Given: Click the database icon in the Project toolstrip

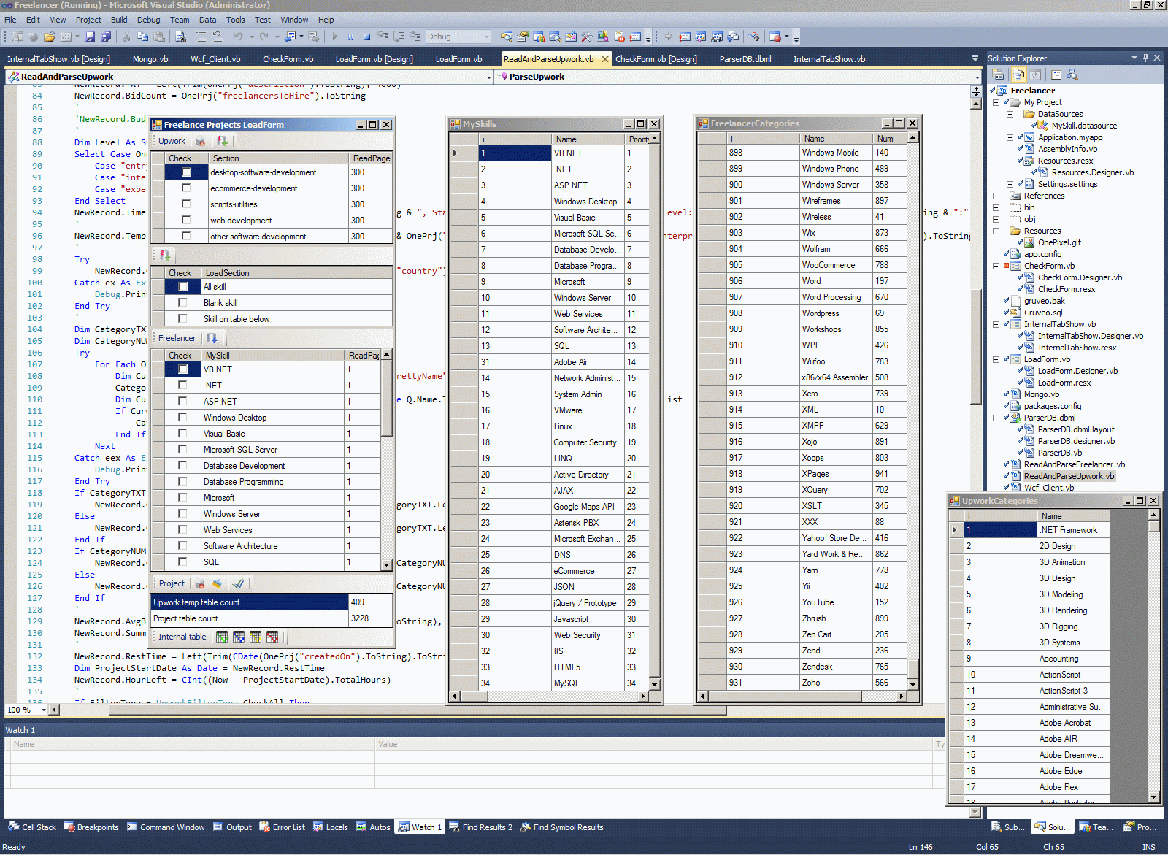Looking at the screenshot, I should 199,583.
